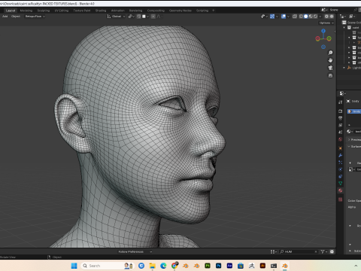Switch to the Animation workspace tab
Viewport: 361px width, 271px height.
[118, 11]
